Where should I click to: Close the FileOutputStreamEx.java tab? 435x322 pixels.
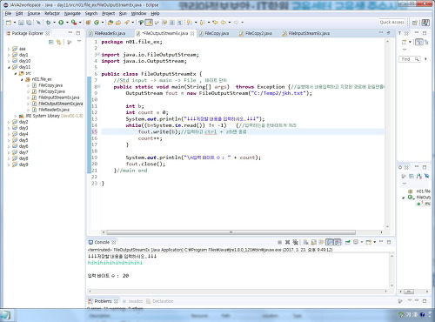[192, 33]
